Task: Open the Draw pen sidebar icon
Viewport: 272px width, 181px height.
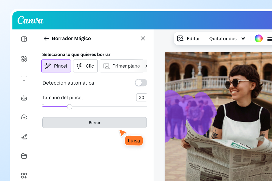Action: [x=24, y=137]
